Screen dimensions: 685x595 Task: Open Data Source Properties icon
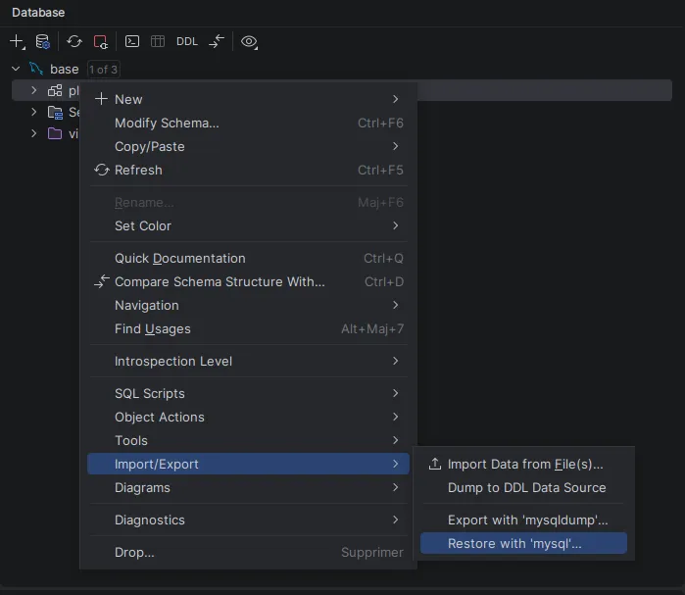[x=43, y=41]
